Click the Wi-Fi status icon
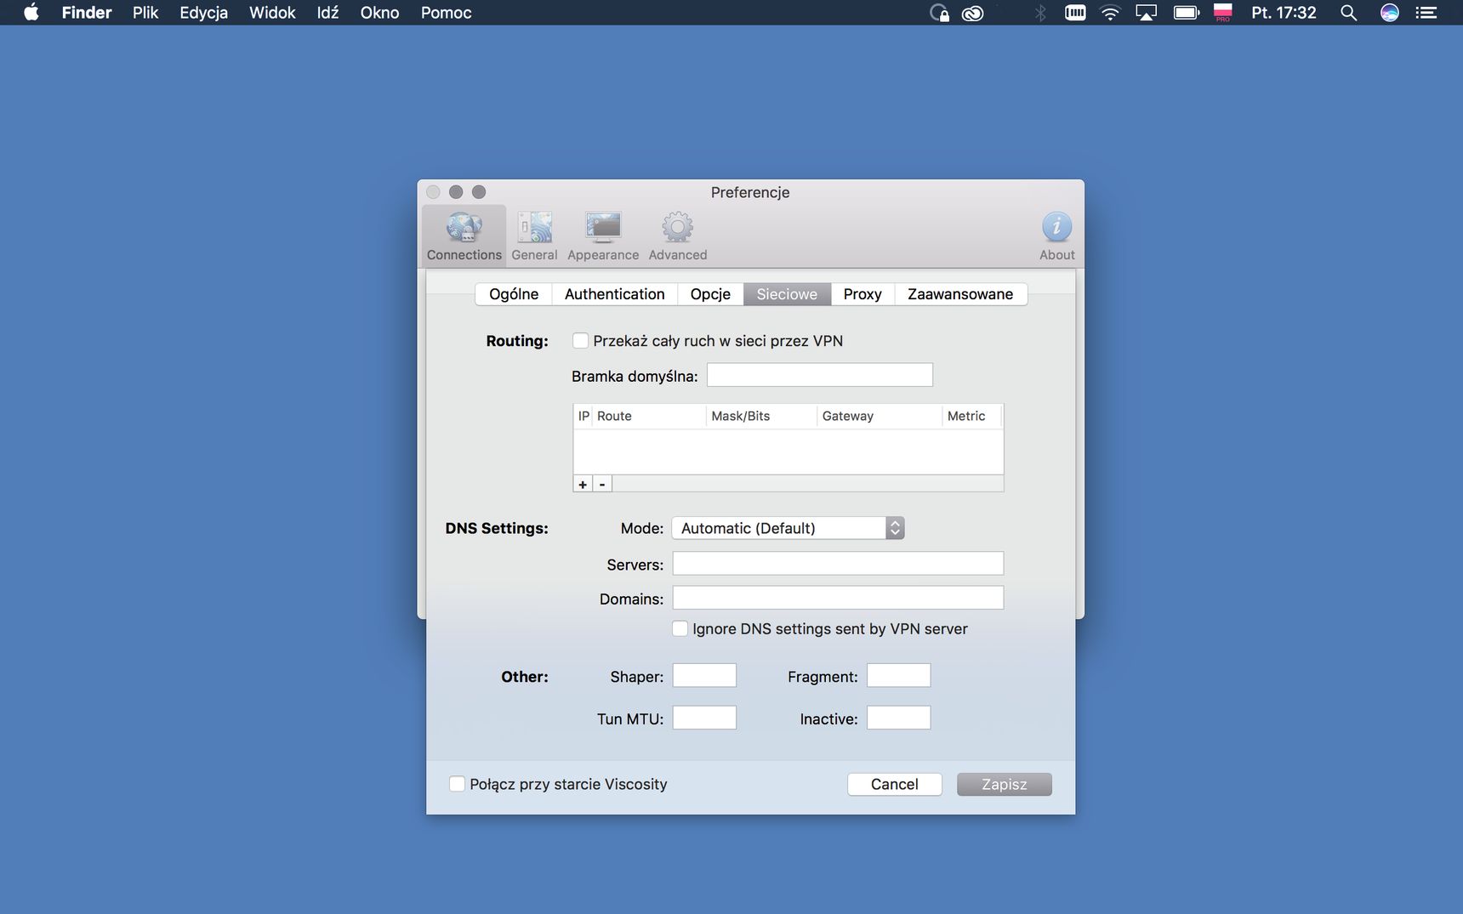This screenshot has height=914, width=1463. click(x=1110, y=13)
